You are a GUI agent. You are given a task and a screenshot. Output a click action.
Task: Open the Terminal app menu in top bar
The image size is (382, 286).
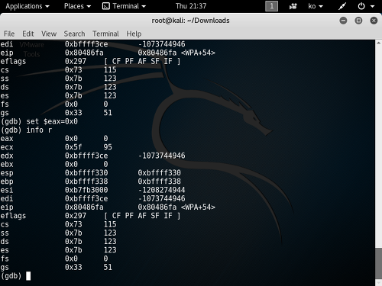(x=124, y=6)
